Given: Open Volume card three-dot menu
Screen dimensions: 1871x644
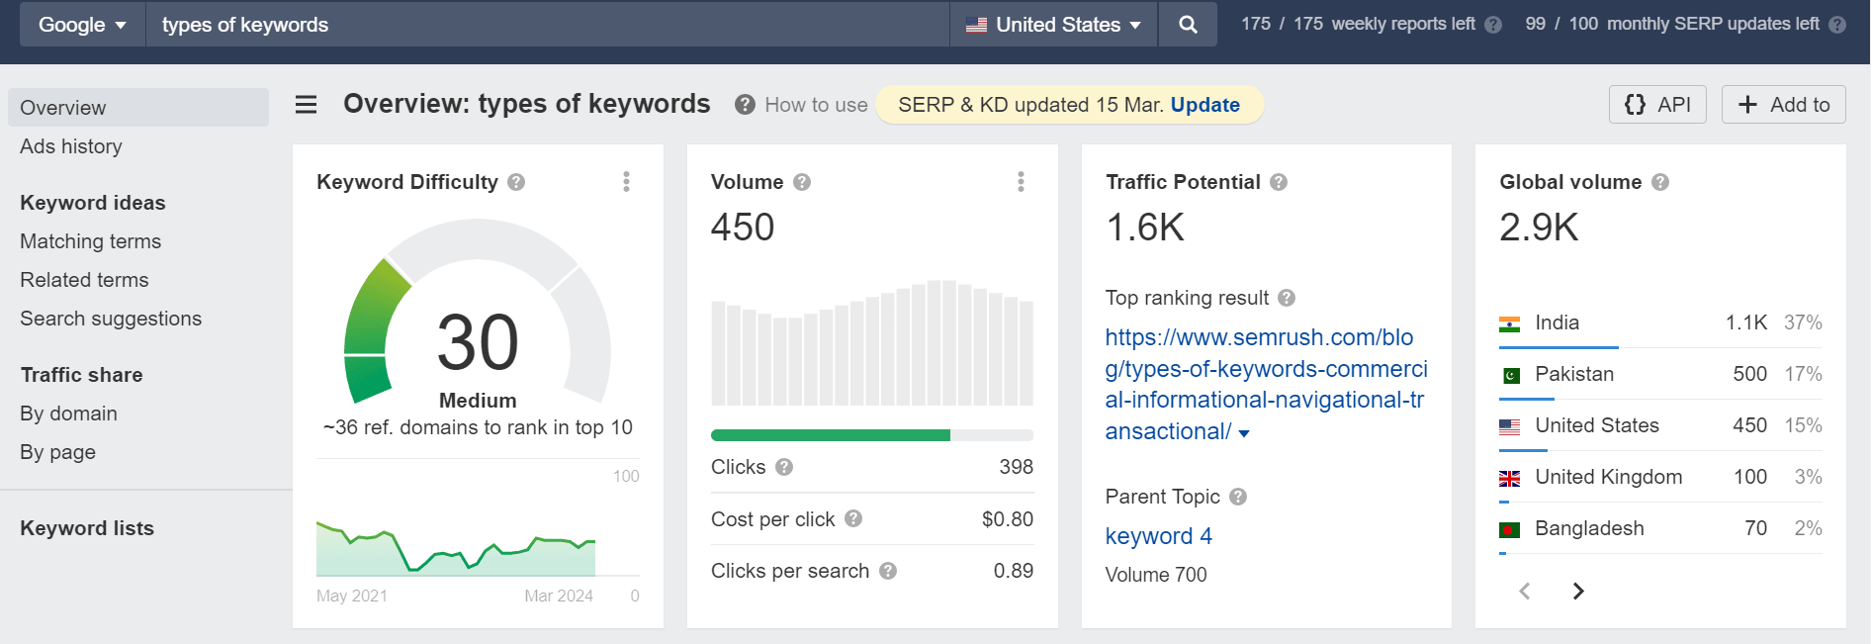Looking at the screenshot, I should click(x=1021, y=181).
